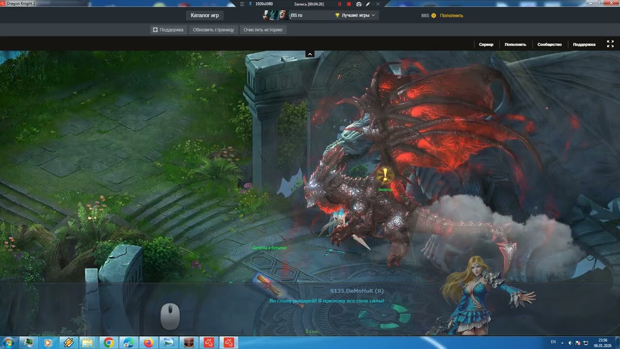
Task: Pick up the bottle scroll item
Action: [x=269, y=286]
